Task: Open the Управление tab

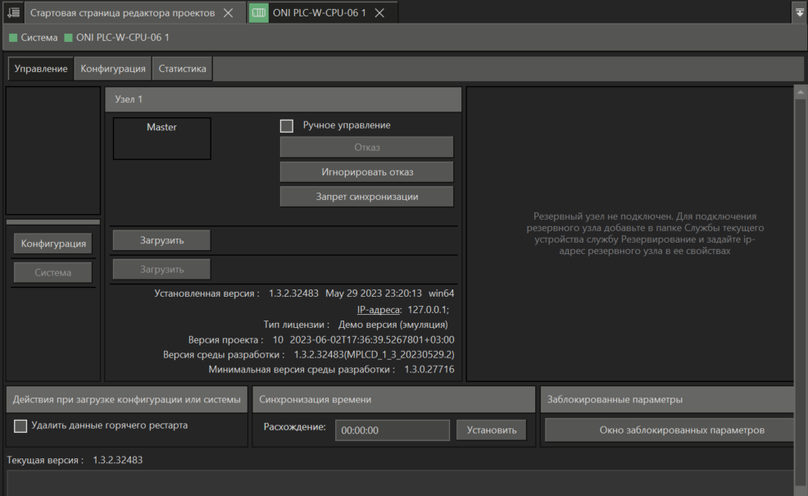Action: pos(41,69)
